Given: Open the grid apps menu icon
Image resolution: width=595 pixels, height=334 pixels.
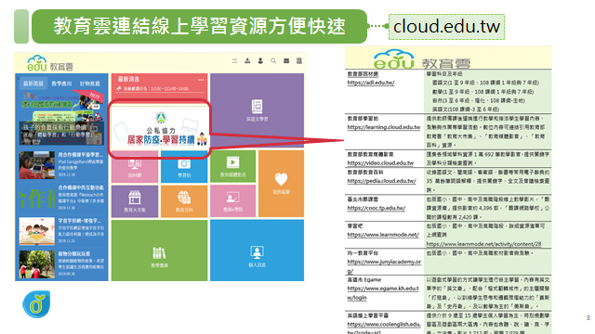Looking at the screenshot, I should [234, 61].
